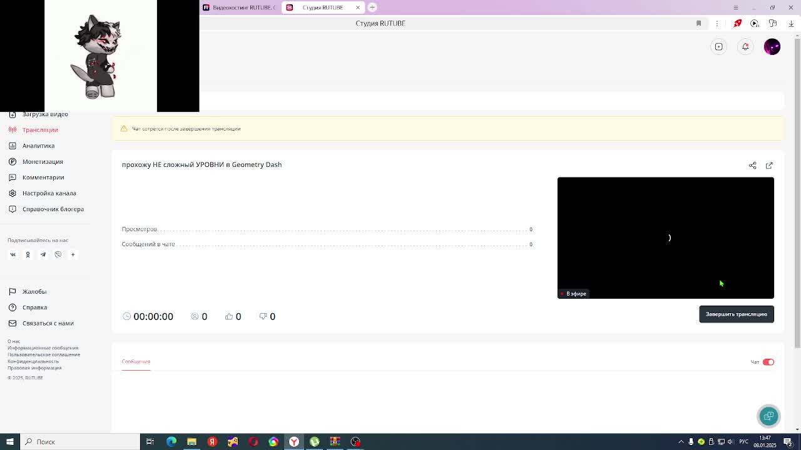Show hidden system tray icons
The image size is (801, 450).
click(x=681, y=442)
